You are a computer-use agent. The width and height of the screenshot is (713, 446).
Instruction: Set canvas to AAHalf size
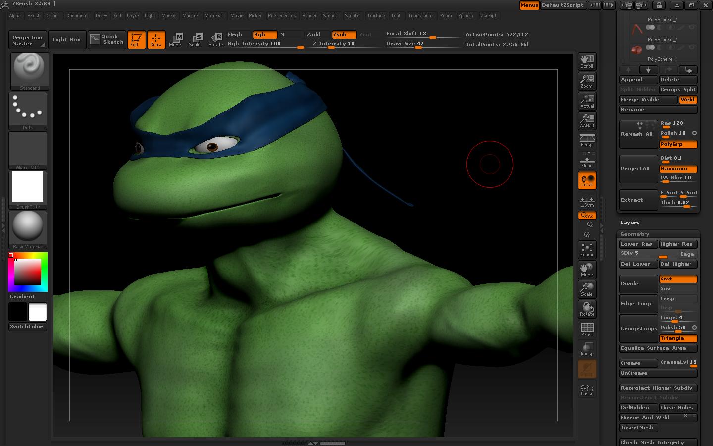tap(587, 121)
